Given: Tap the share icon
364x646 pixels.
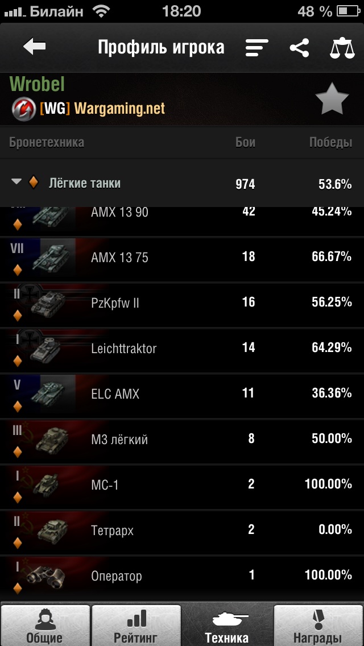Looking at the screenshot, I should click(x=299, y=48).
